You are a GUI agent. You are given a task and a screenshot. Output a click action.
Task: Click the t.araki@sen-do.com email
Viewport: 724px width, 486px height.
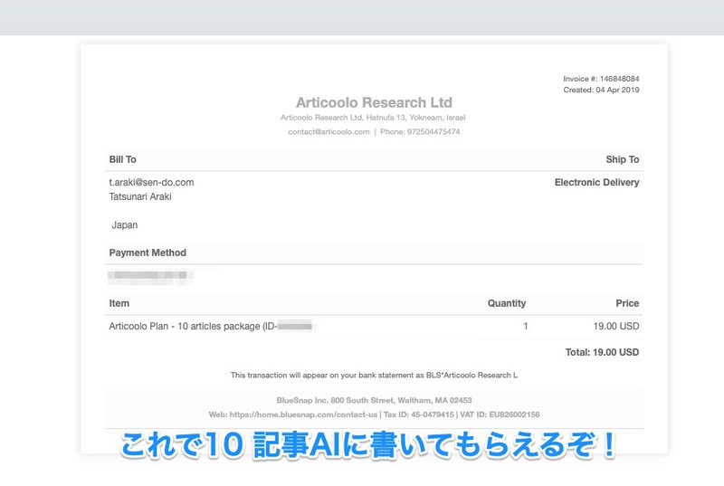point(151,182)
